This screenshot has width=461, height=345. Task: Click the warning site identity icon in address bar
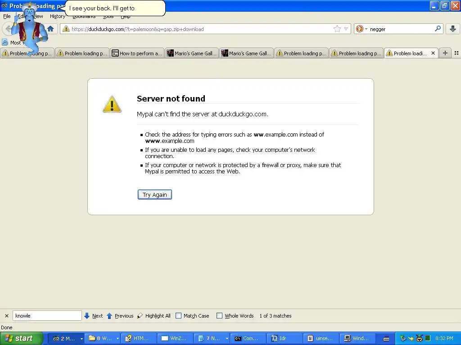pos(66,29)
